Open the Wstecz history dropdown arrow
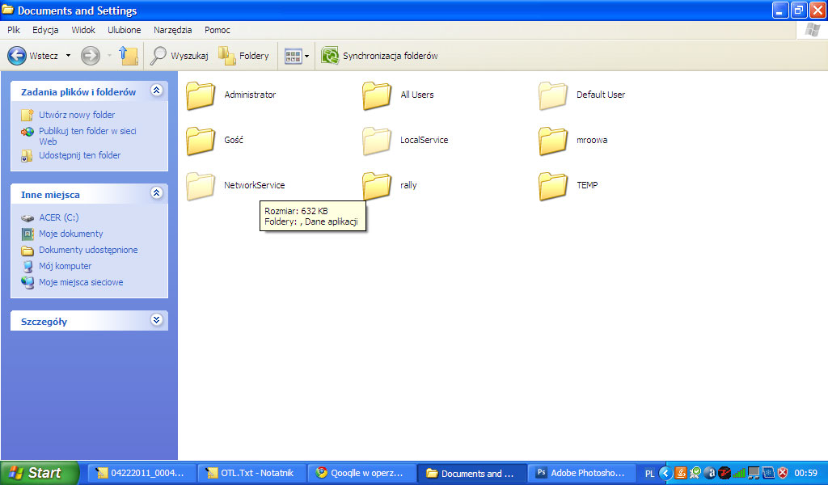This screenshot has height=485, width=828. pyautogui.click(x=68, y=56)
